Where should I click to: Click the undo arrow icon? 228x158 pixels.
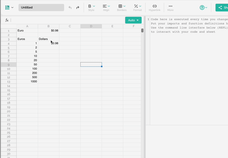coord(70,8)
